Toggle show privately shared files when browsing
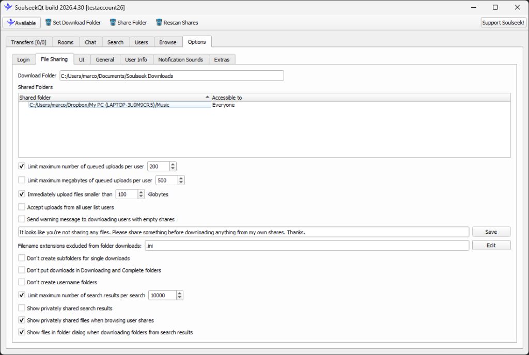The width and height of the screenshot is (529, 355). 22,320
